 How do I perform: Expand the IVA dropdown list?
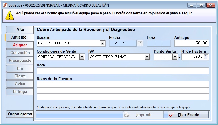click(x=147, y=57)
